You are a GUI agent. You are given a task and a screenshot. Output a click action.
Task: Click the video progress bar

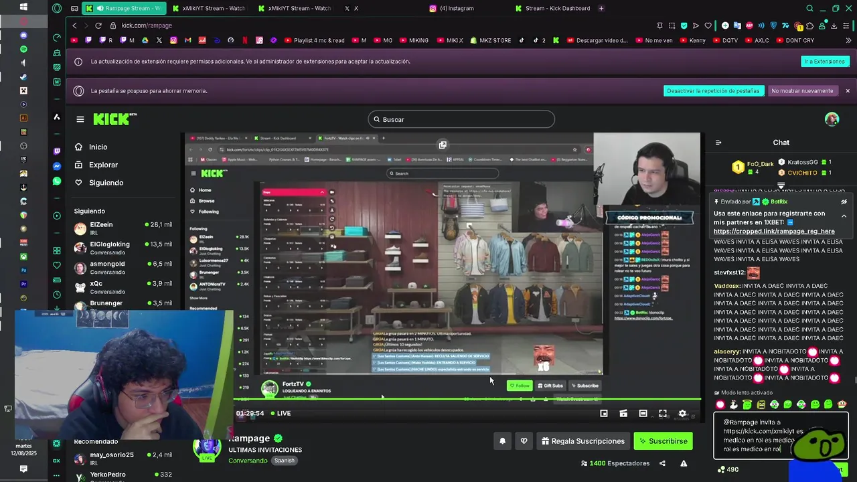[x=467, y=400]
